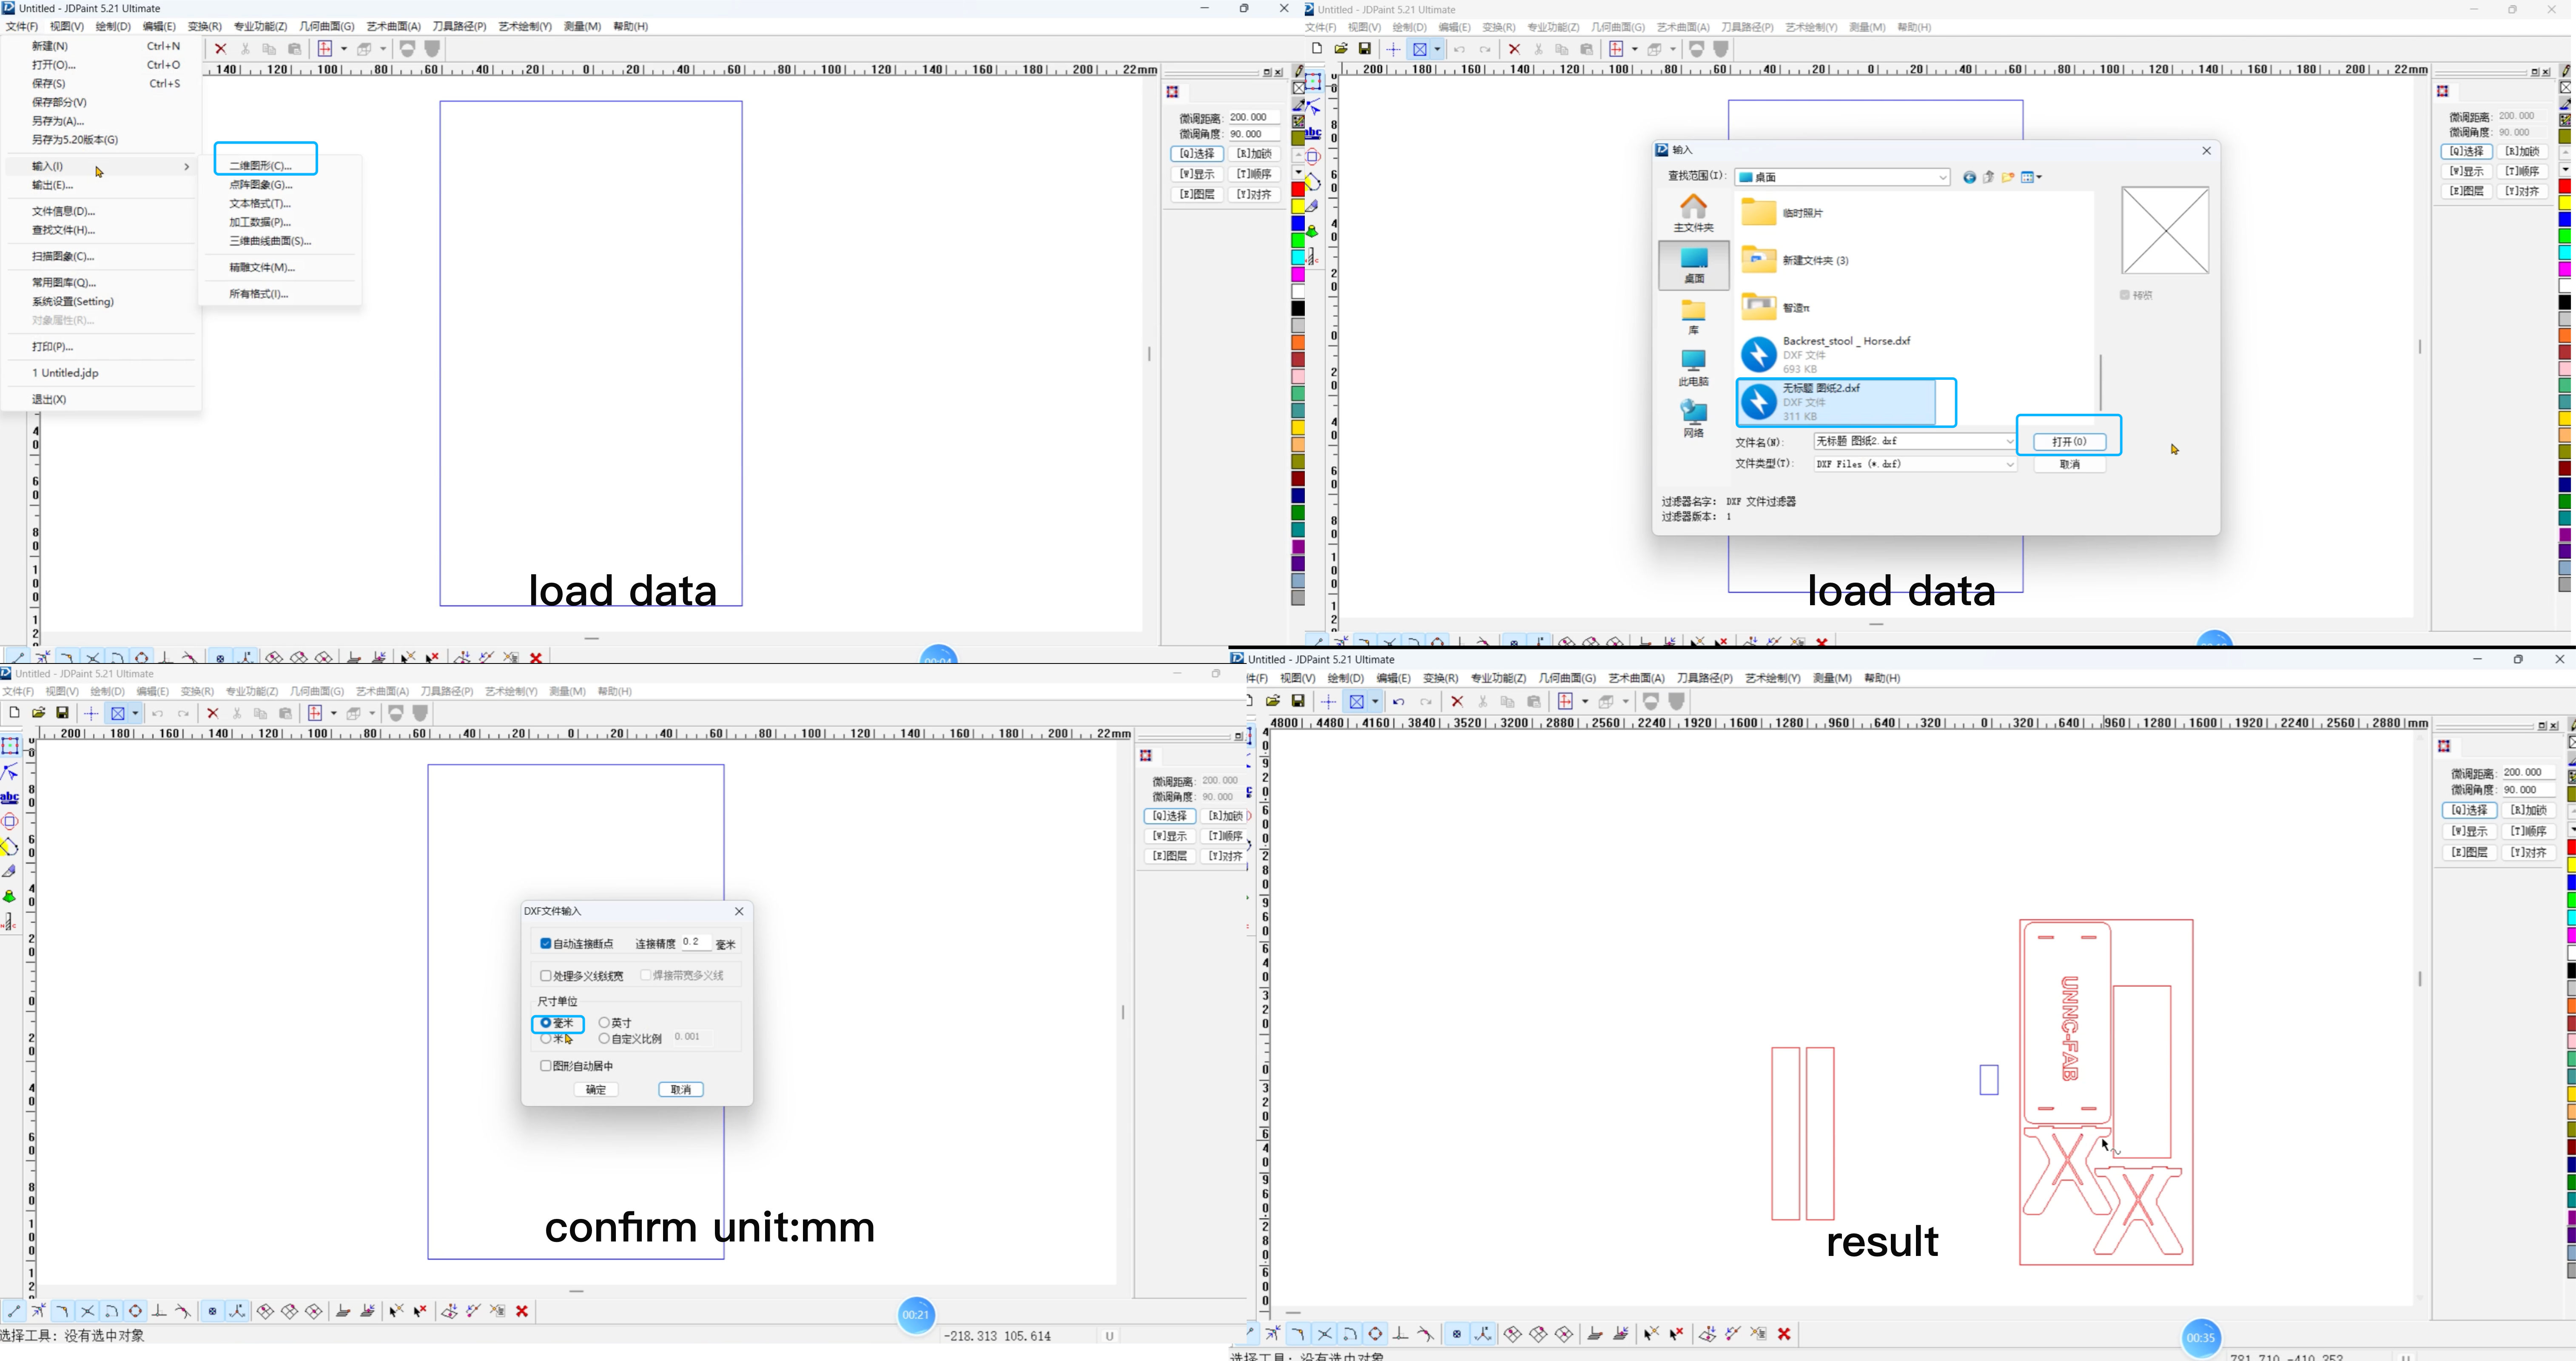
Task: Select the 英寸 unit radio button
Action: point(604,1023)
